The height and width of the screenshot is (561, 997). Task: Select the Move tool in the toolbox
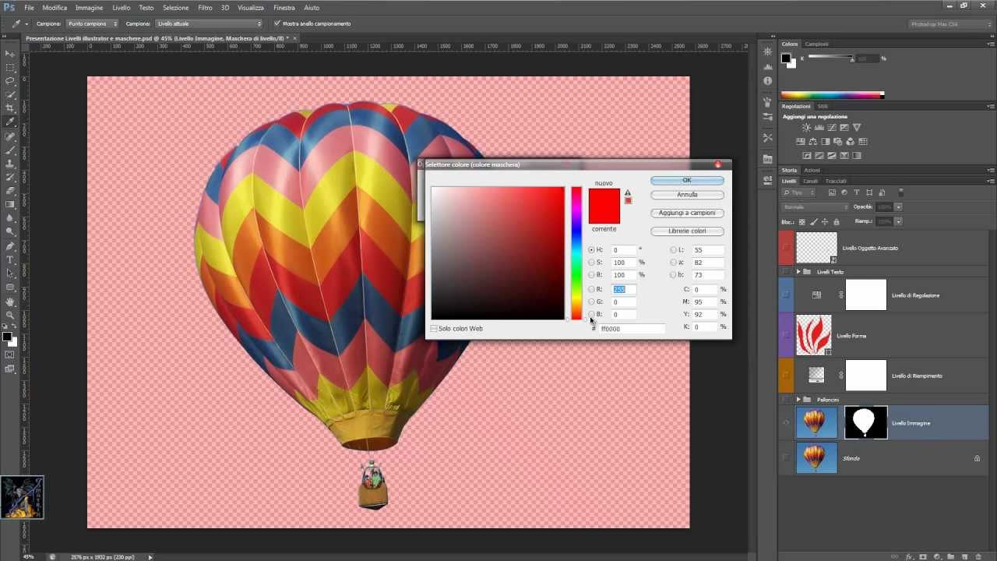point(10,54)
